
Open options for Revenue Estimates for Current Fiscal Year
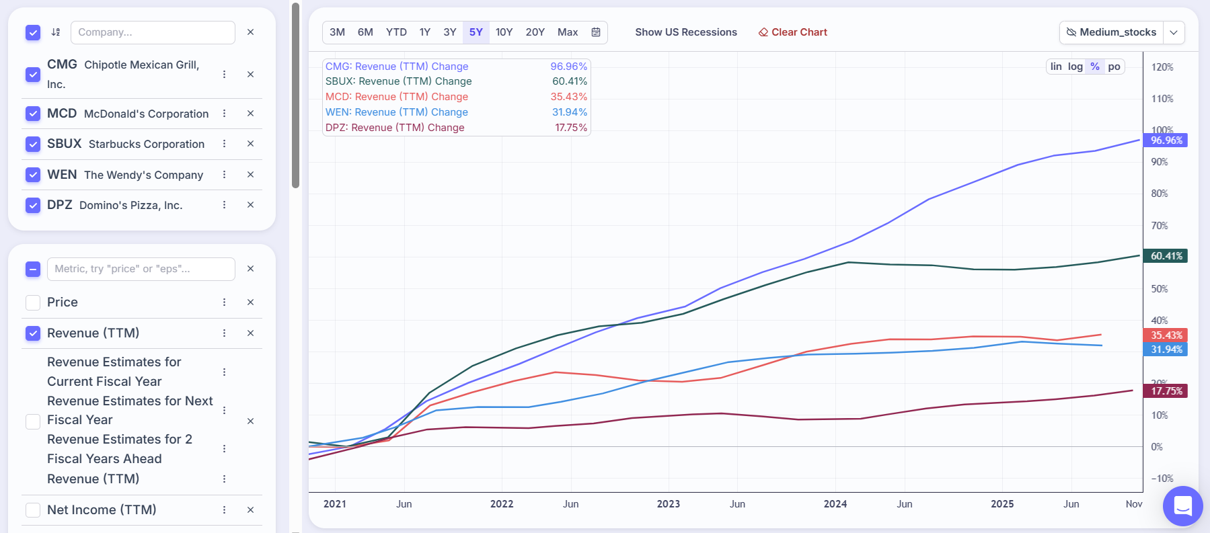tap(224, 372)
